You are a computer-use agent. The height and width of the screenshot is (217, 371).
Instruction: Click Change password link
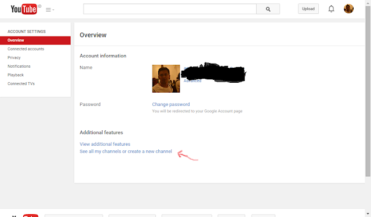coord(171,104)
